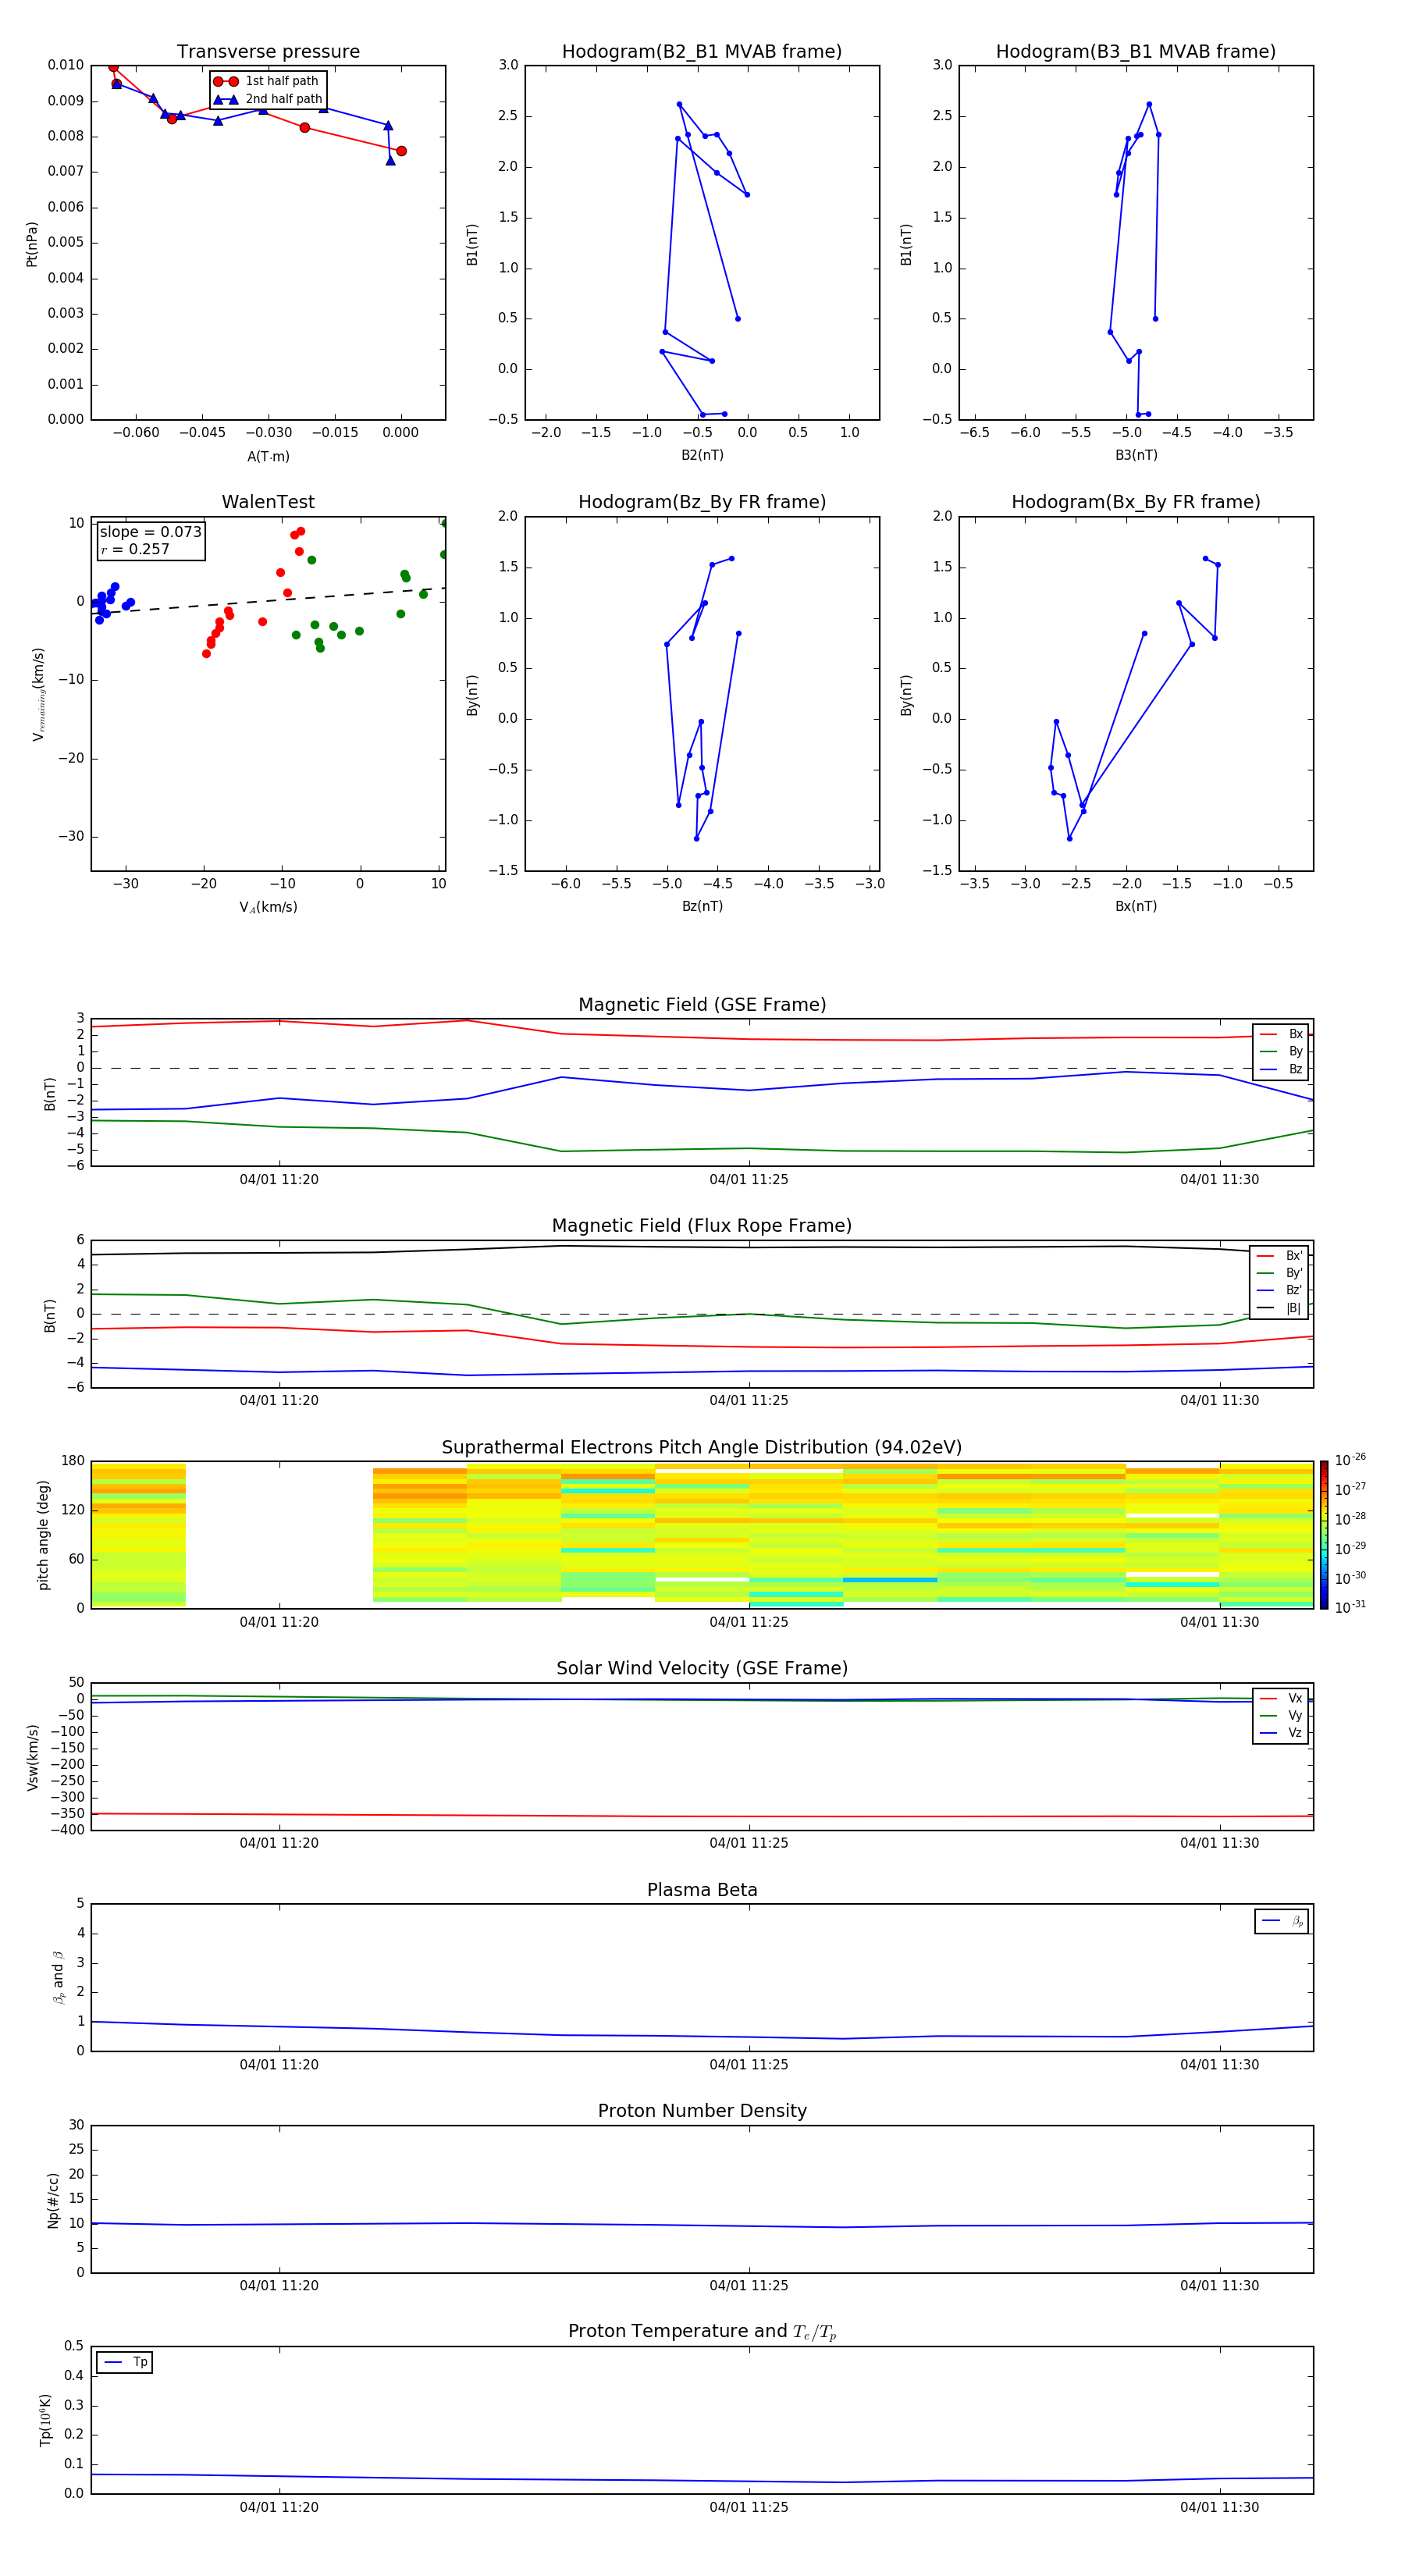Screen dimensions: 1405x2576
Task: Click the 'Magnetic Field (Flux Rope Frame)' title
Action: pos(702,1226)
